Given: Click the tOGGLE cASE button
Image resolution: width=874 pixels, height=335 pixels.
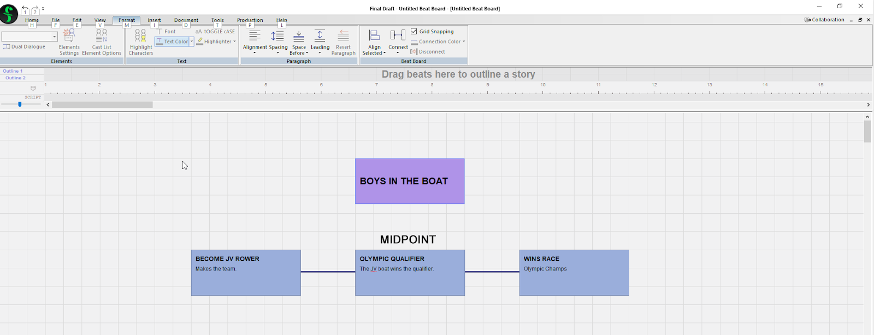Looking at the screenshot, I should click(x=215, y=32).
